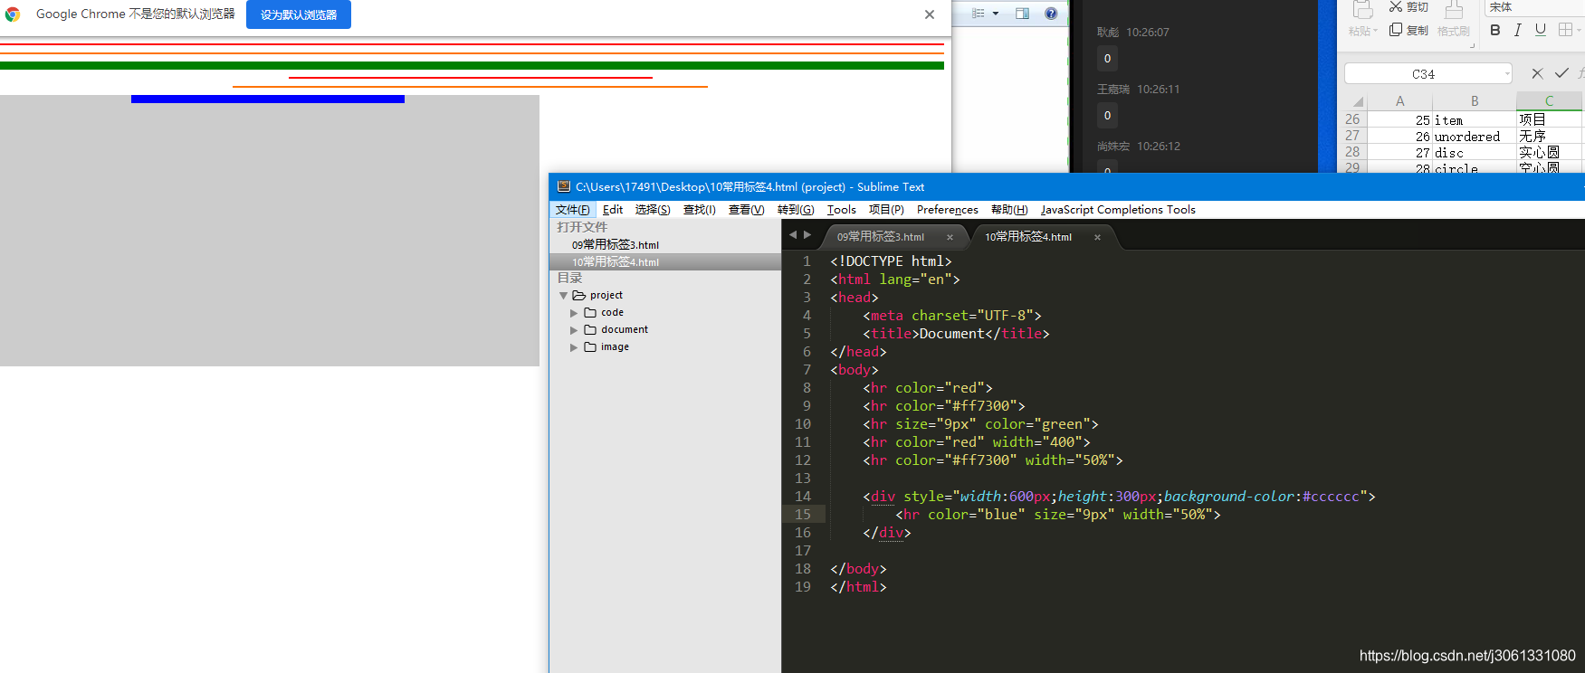Open the view options dropdown arrow in Explorer

click(x=996, y=14)
